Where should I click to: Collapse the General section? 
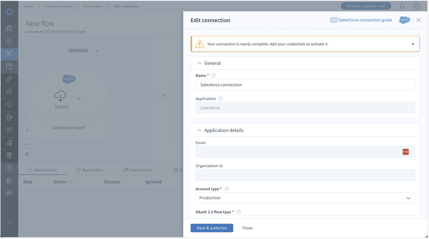(199, 63)
